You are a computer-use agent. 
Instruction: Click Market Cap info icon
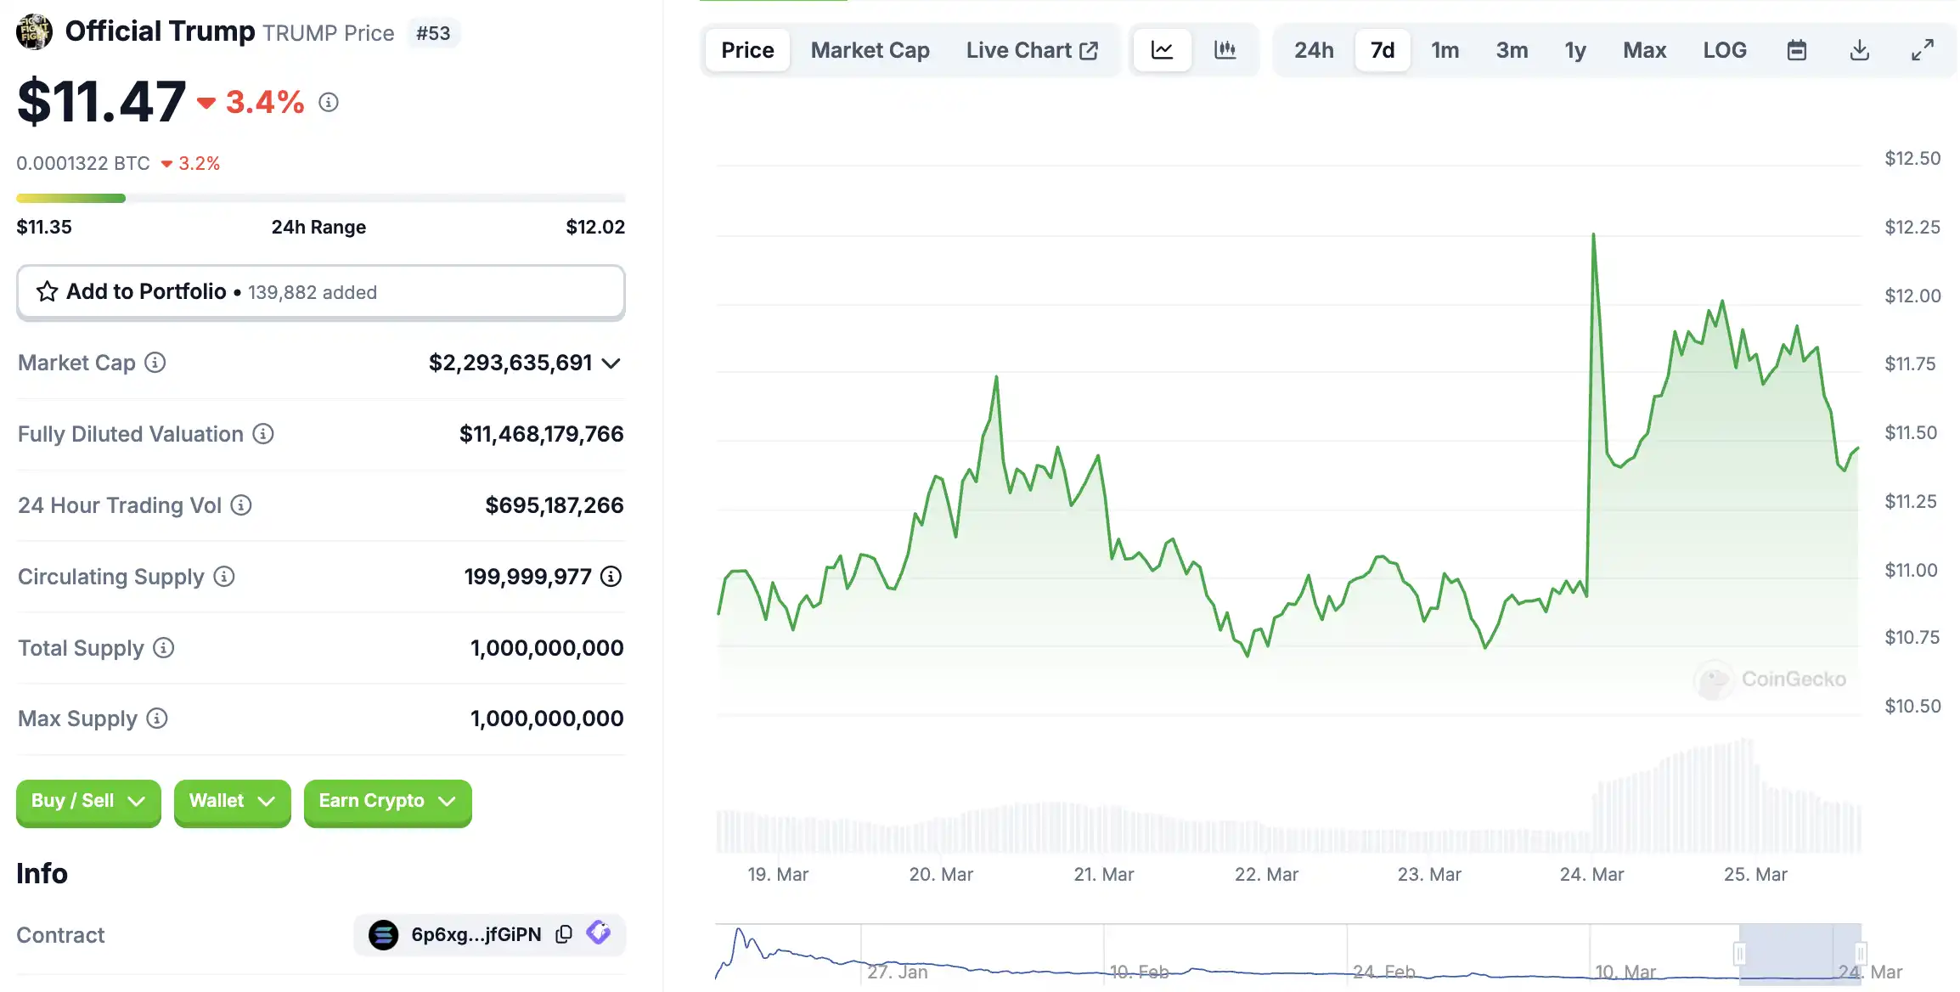point(155,363)
